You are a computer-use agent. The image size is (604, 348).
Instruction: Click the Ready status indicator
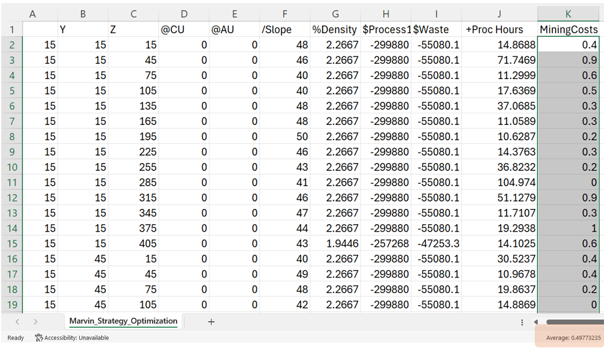[15, 338]
